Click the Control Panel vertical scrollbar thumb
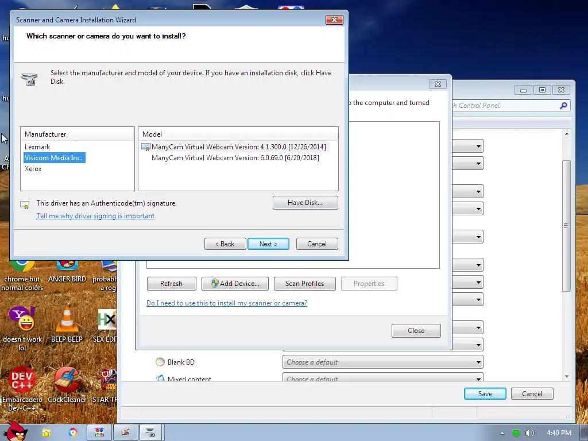The image size is (588, 441). tap(567, 226)
